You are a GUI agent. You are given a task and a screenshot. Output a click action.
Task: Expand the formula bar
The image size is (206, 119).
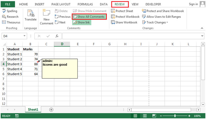202,36
